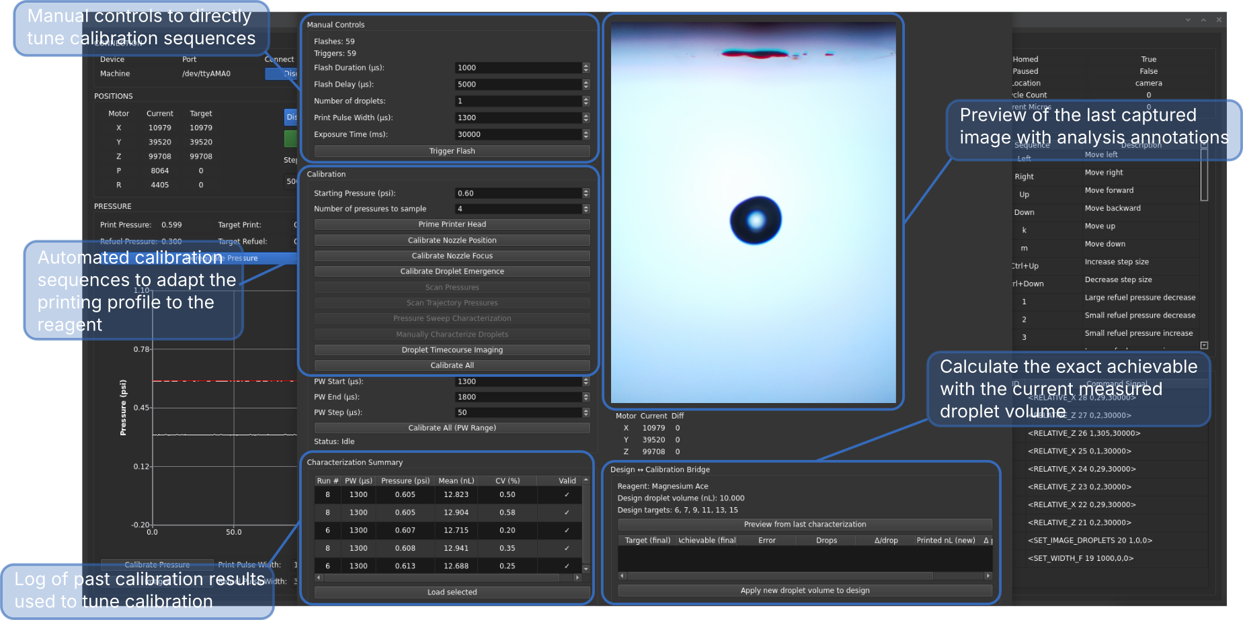Apply new droplet volume to design
Image resolution: width=1243 pixels, height=620 pixels.
(804, 590)
